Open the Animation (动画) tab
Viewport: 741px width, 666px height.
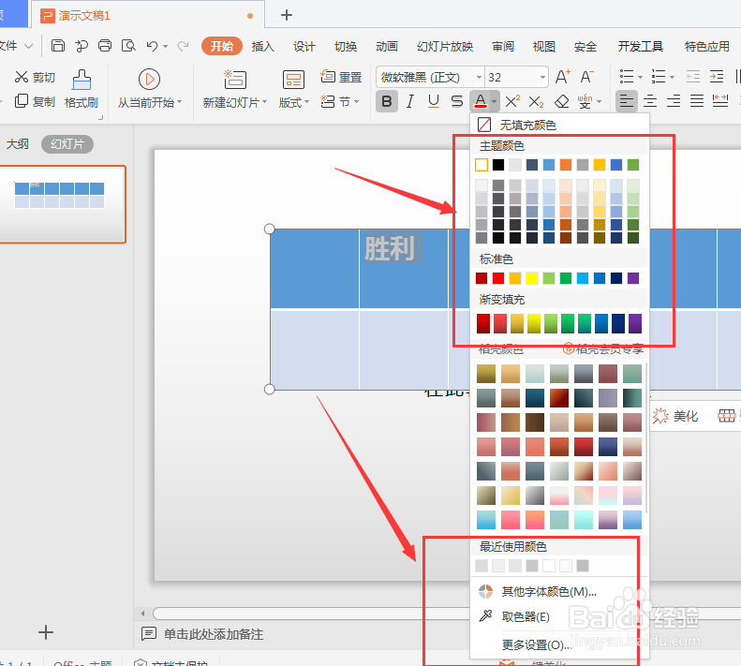click(387, 46)
